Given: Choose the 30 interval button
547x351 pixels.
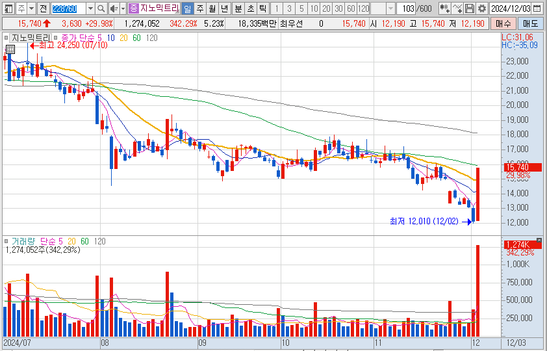Looking at the screenshot, I should click(338, 8).
